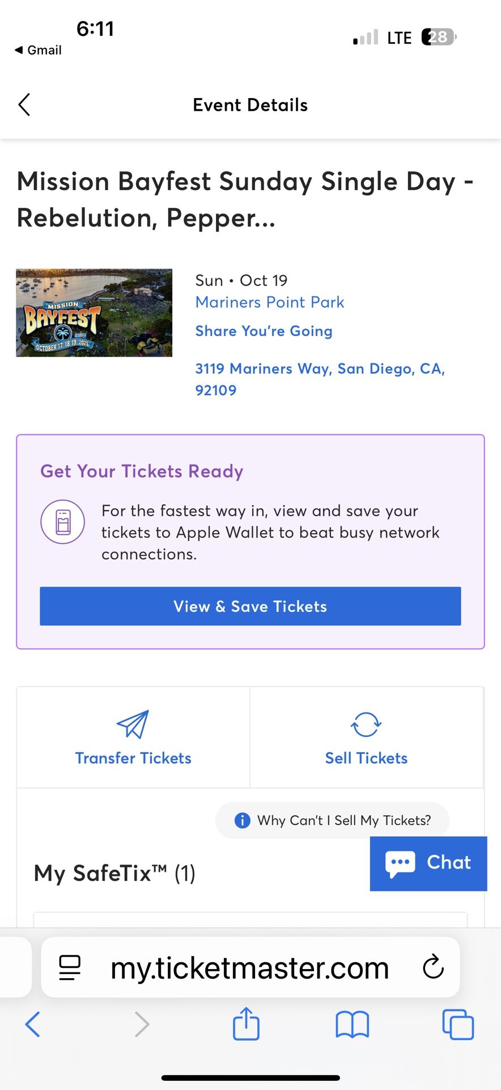Image resolution: width=501 pixels, height=1090 pixels.
Task: Tap the circular arrows Sell Tickets icon
Action: 366,724
